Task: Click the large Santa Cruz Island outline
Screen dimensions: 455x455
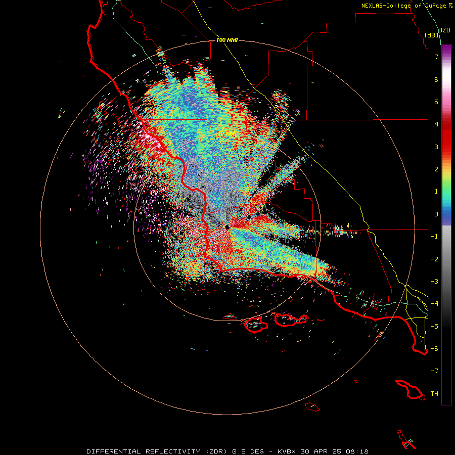Action: pyautogui.click(x=291, y=320)
